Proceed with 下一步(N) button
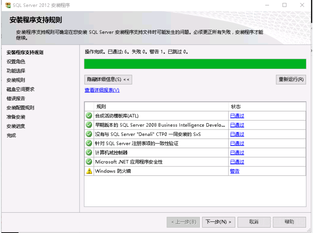The width and height of the screenshot is (313, 233). 219,222
